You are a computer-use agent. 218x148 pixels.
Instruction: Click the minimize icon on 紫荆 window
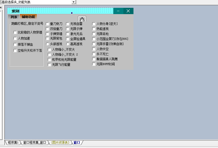[118, 11]
